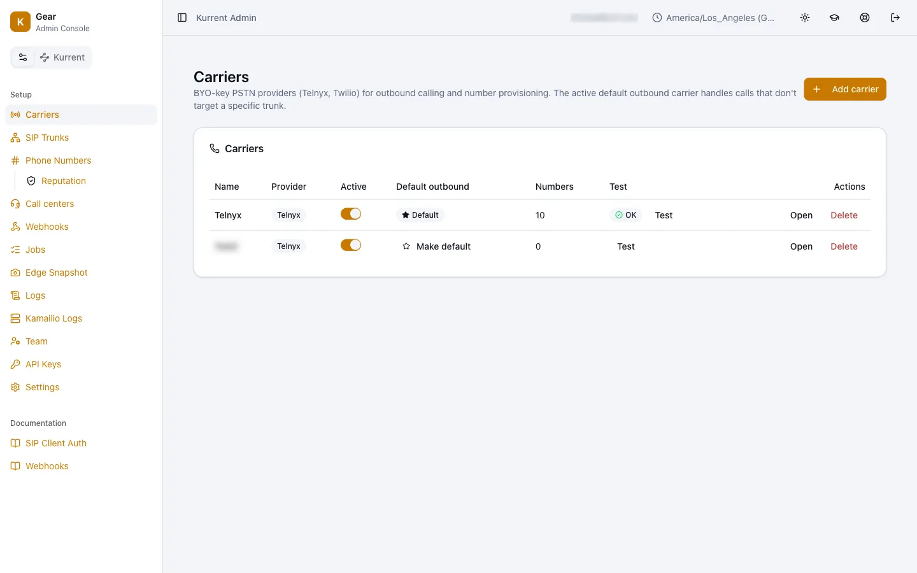
Task: Switch theme with the sun icon
Action: click(805, 18)
